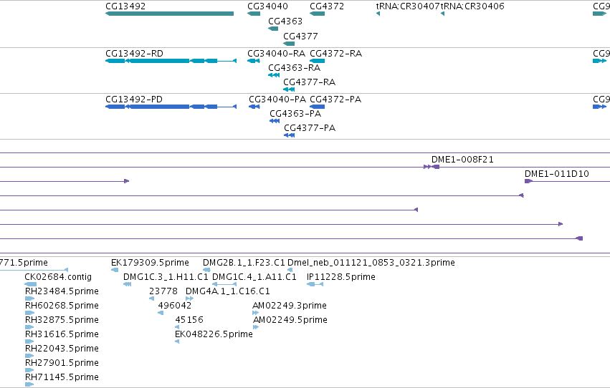Click the RH27901.5prime EST label
The image size is (610, 388).
[62, 363]
